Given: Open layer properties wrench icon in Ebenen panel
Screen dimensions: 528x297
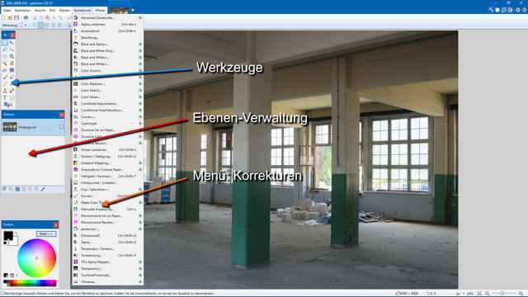Looking at the screenshot, I should (43, 189).
